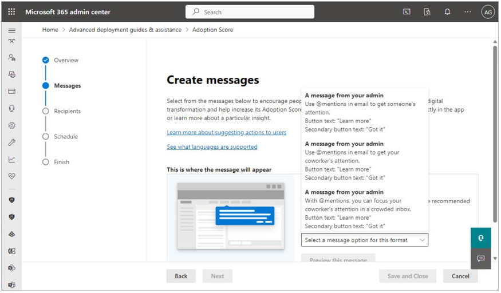
Task: Open the notifications bell
Action: coord(447,12)
